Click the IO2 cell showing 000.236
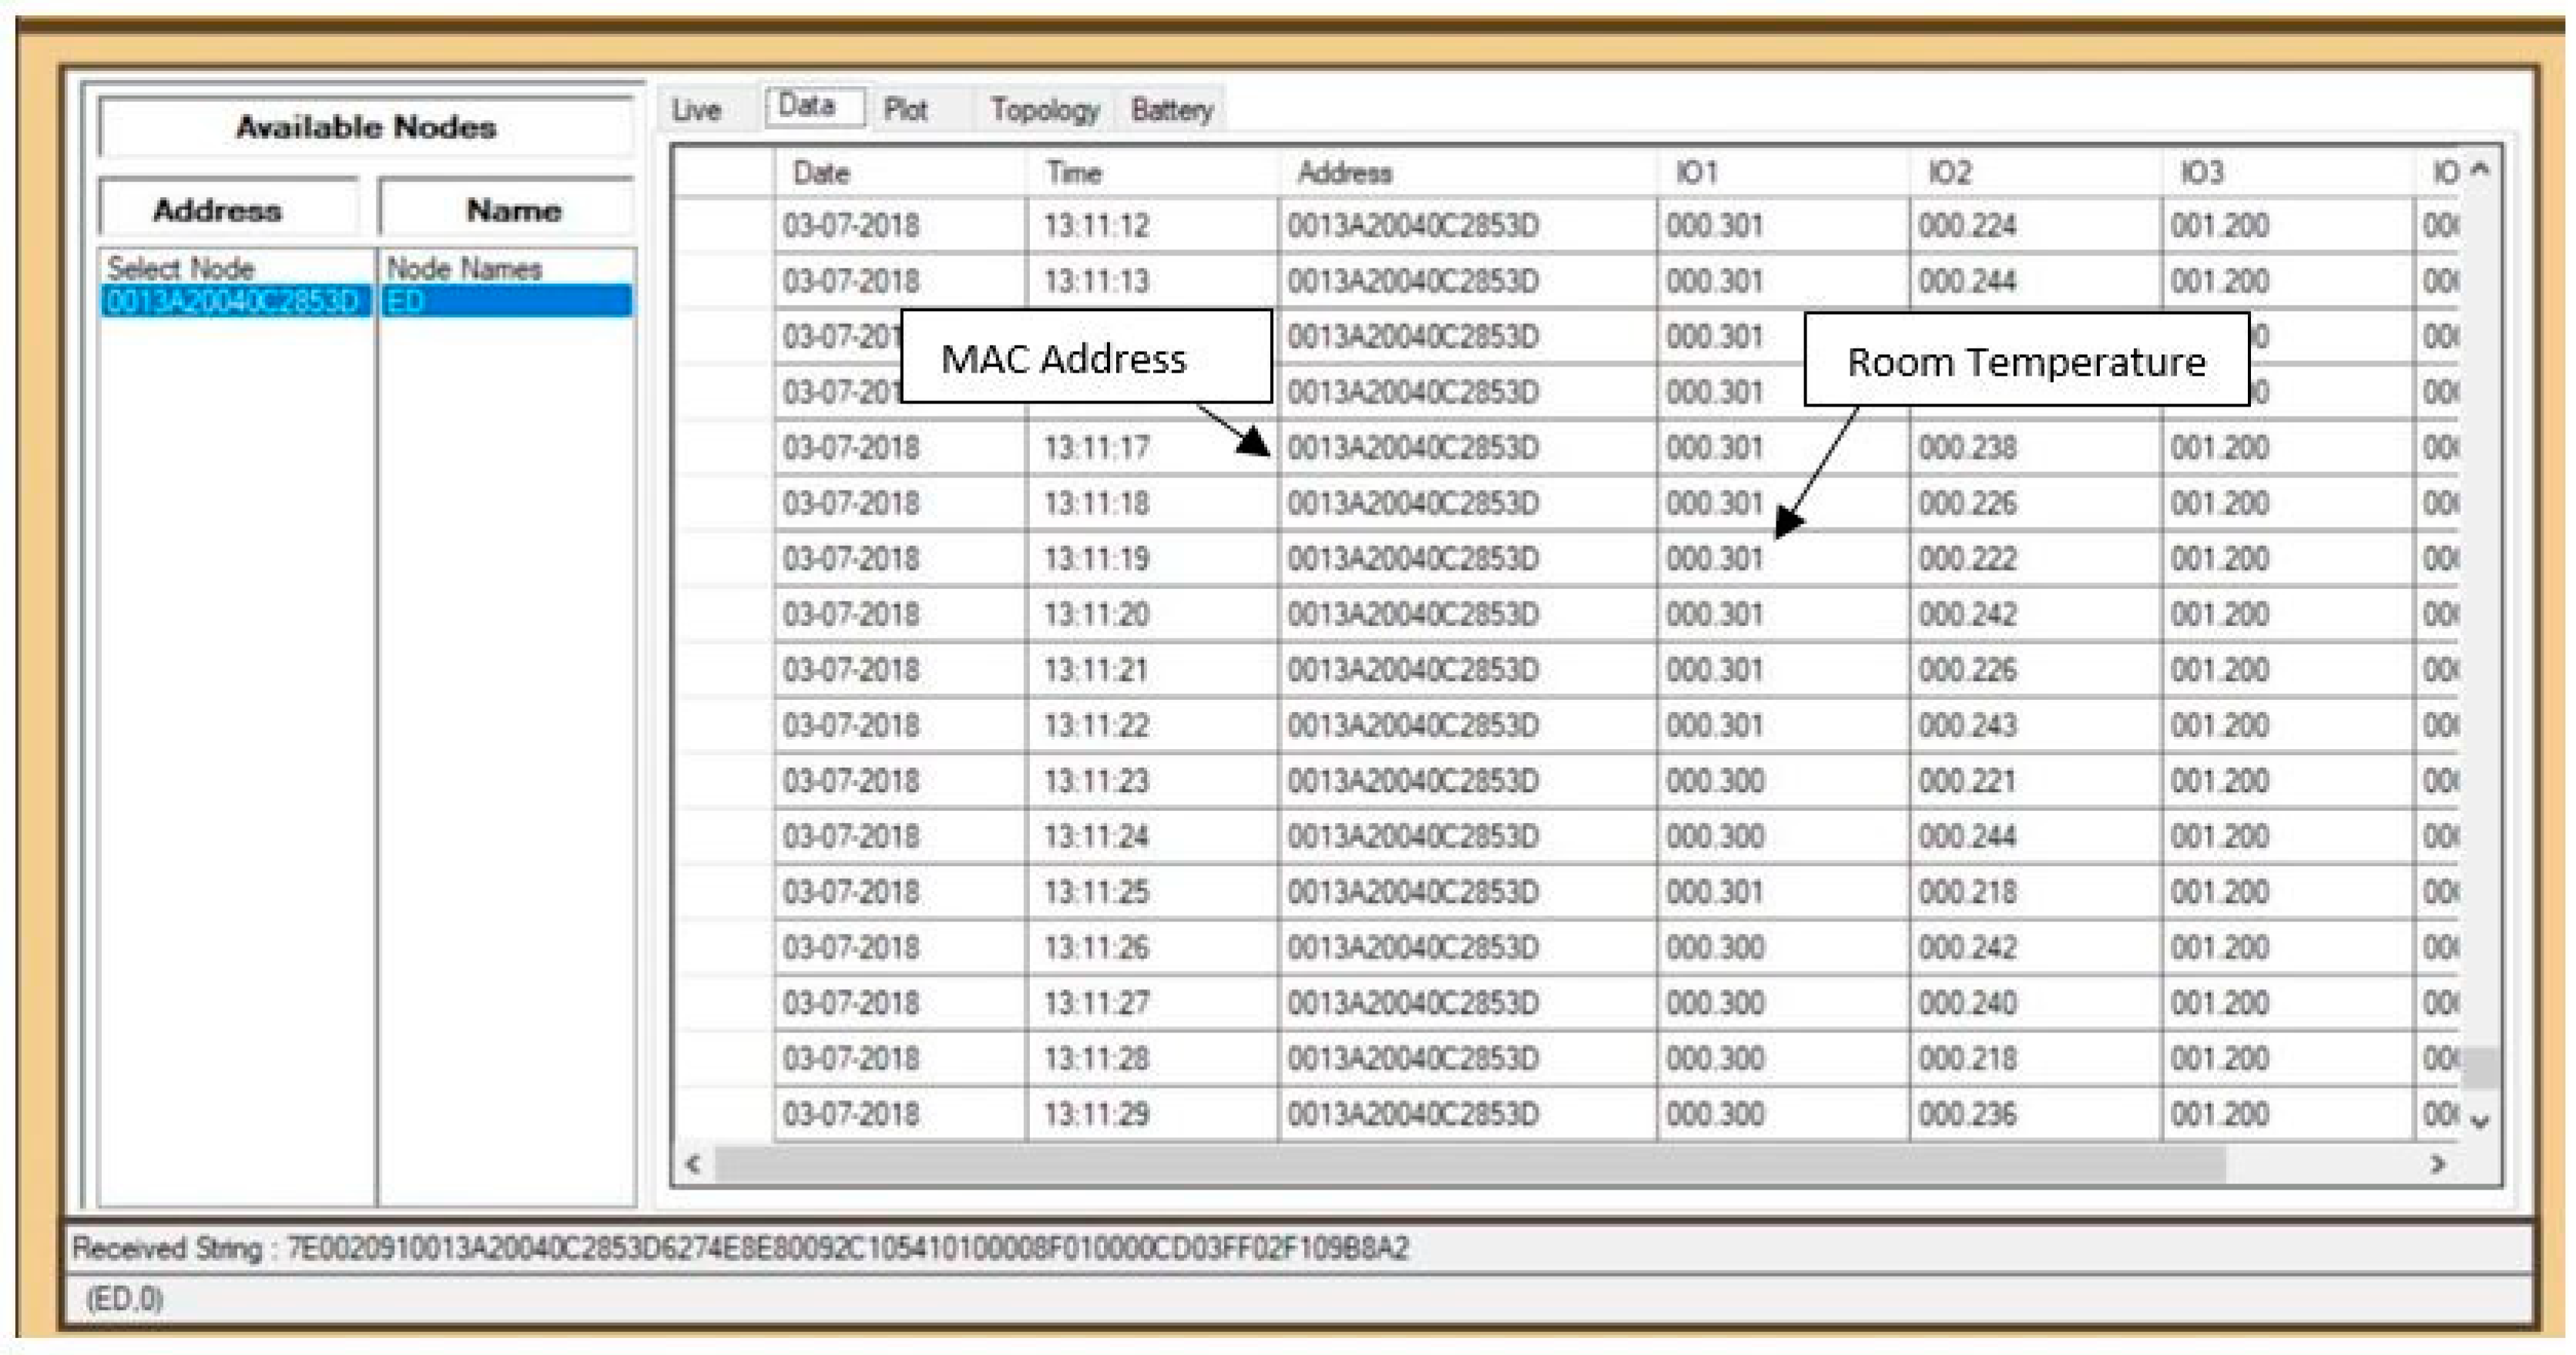 (1967, 1114)
